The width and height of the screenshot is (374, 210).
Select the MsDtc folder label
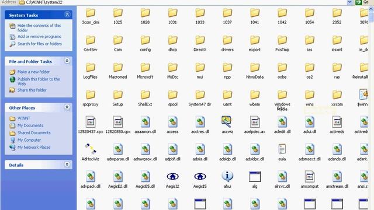click(172, 77)
